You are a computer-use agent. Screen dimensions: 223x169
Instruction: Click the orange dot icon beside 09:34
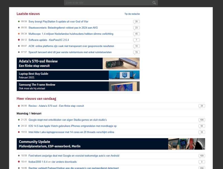(19, 34)
